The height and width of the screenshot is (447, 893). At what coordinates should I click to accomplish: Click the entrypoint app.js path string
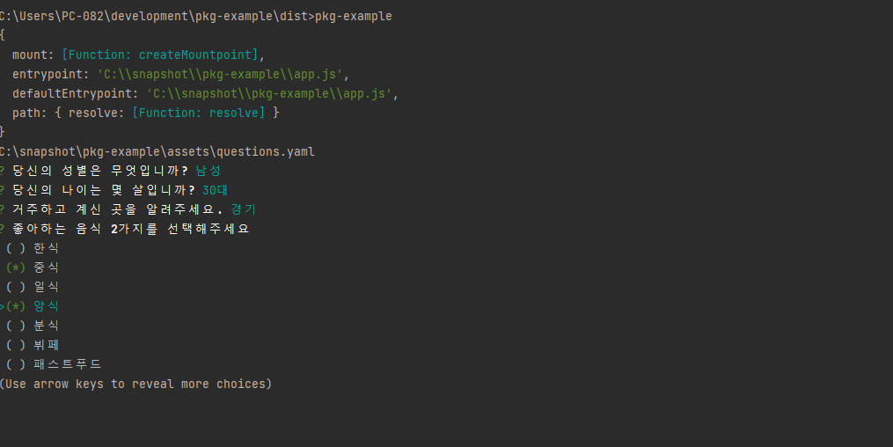tap(223, 74)
